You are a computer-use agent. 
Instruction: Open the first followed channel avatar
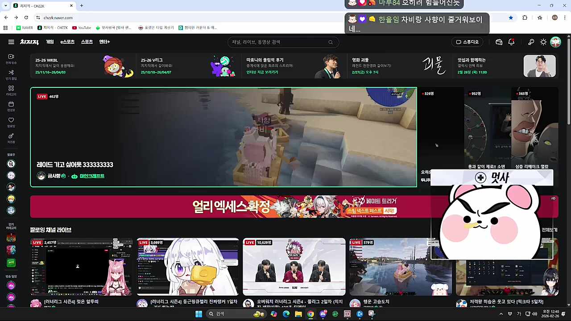tap(11, 164)
